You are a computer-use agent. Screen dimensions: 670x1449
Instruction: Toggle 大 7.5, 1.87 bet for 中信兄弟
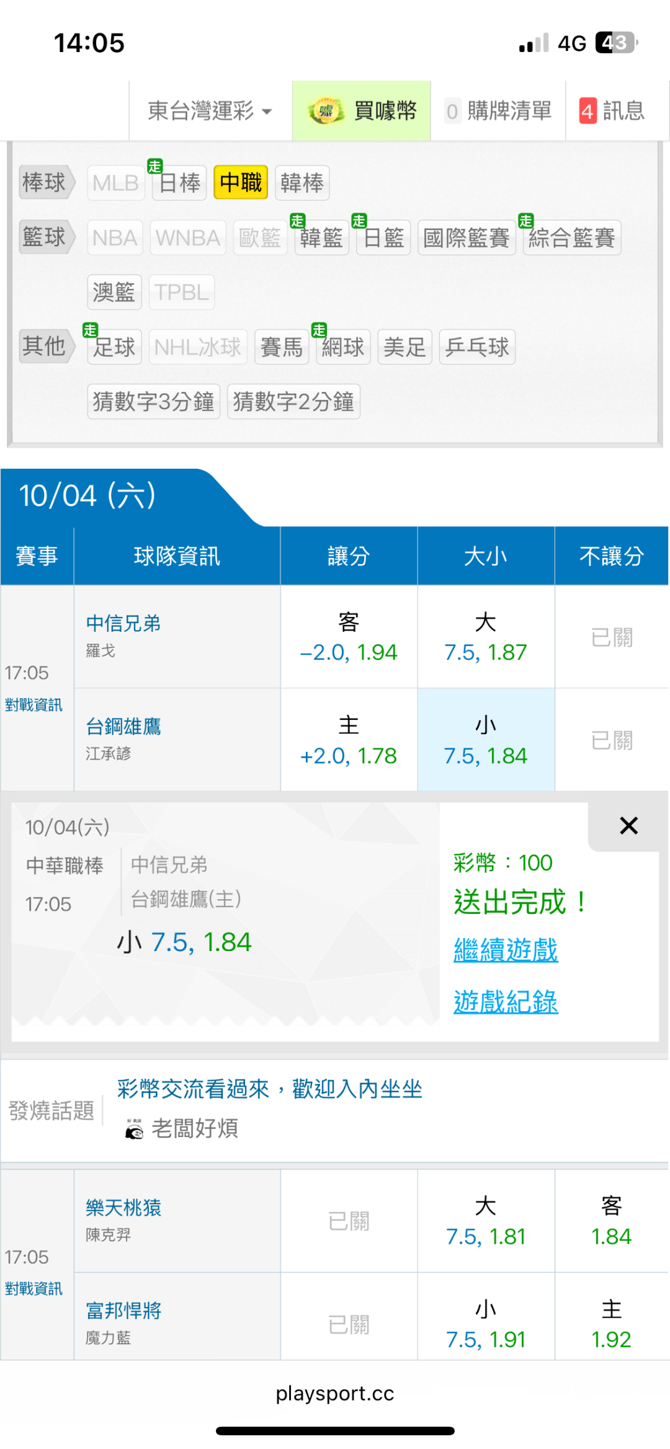[486, 637]
